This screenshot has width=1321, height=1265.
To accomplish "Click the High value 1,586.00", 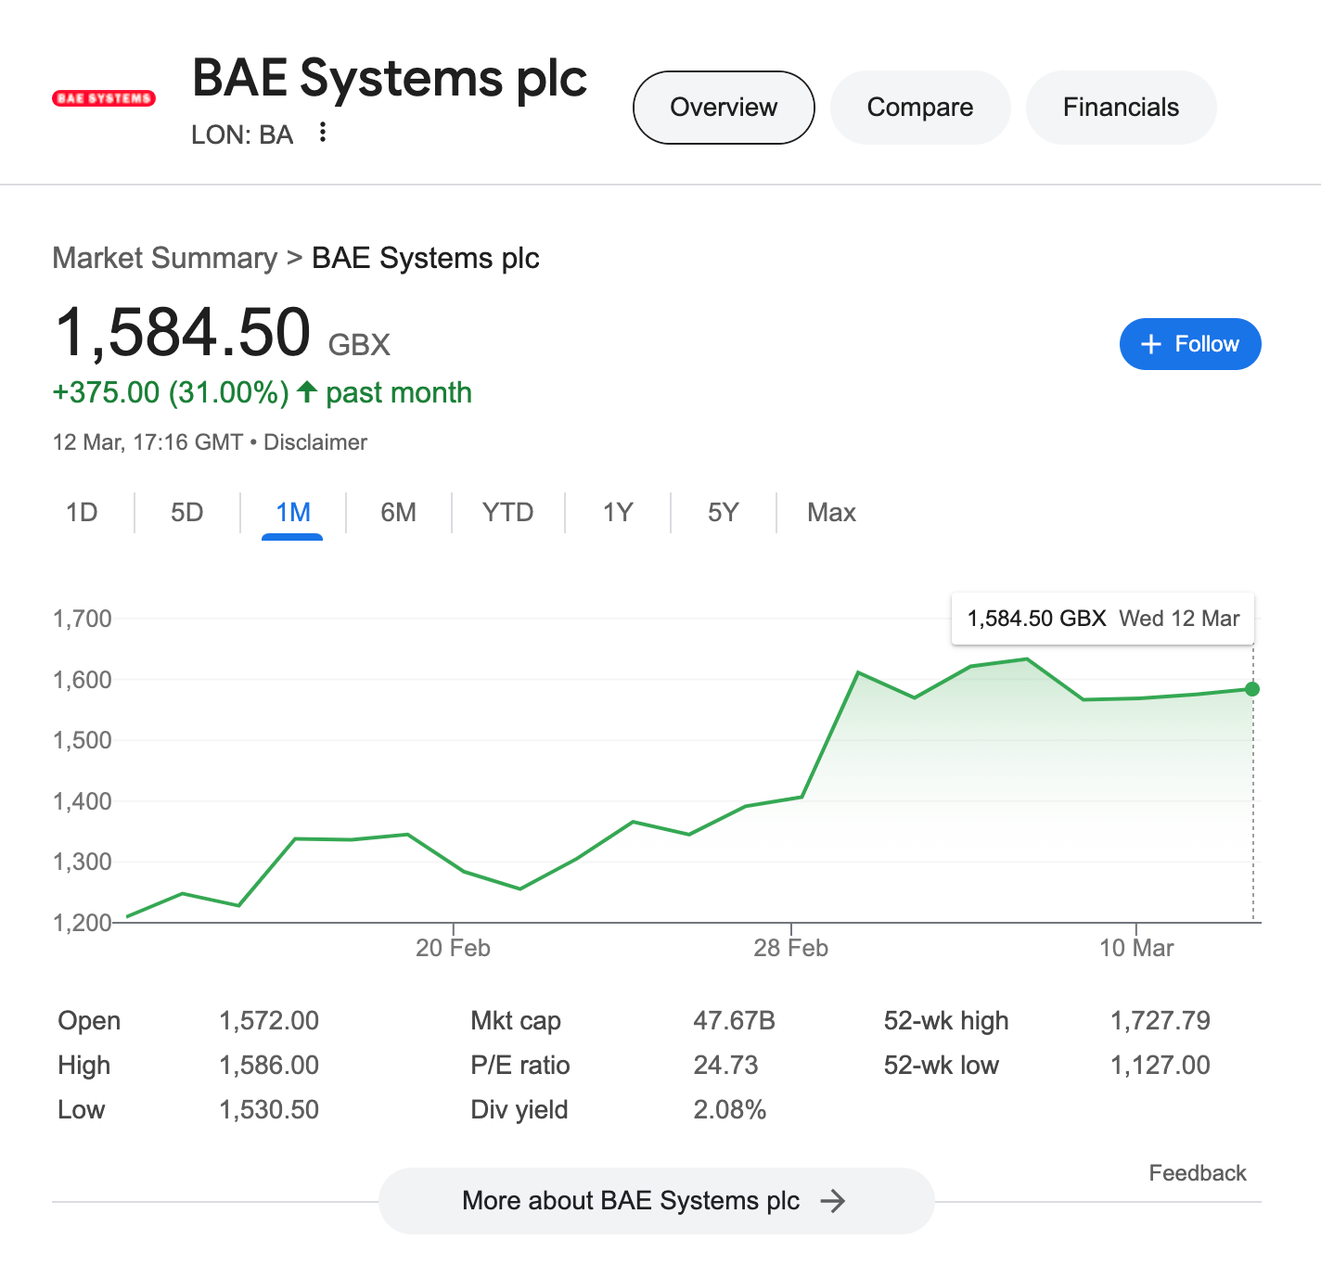I will pyautogui.click(x=269, y=1066).
